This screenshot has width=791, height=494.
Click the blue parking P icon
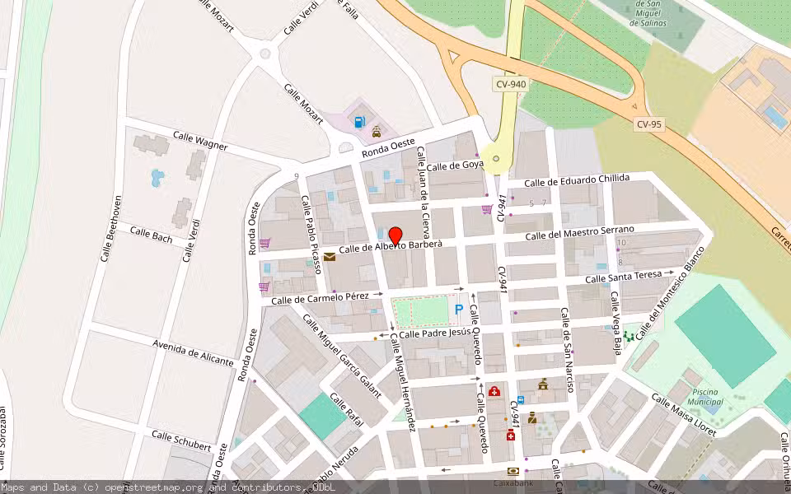point(459,310)
